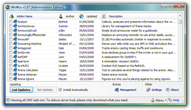Enable the Antagonist addon checkbox
191x110 pixels.
[11, 48]
